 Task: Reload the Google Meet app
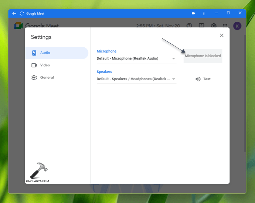[22, 14]
